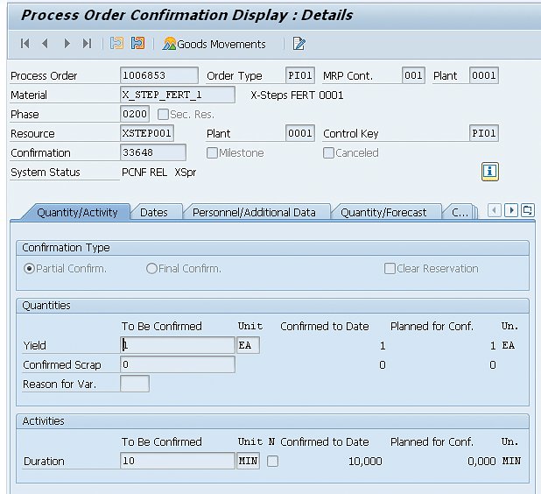This screenshot has width=541, height=494.
Task: Open the tab list selector icon
Action: click(527, 211)
